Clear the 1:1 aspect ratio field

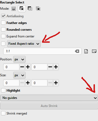point(77,51)
